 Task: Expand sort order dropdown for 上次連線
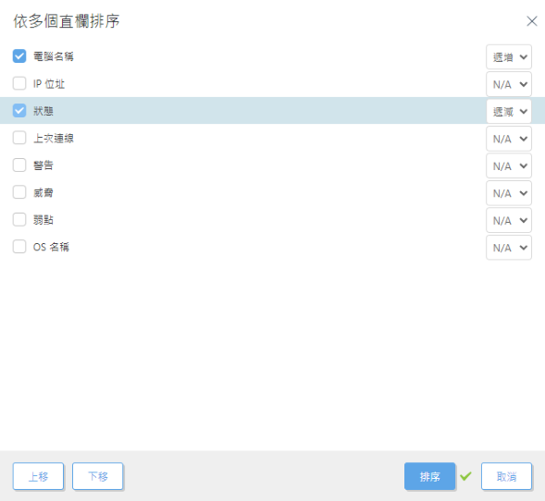coord(509,139)
